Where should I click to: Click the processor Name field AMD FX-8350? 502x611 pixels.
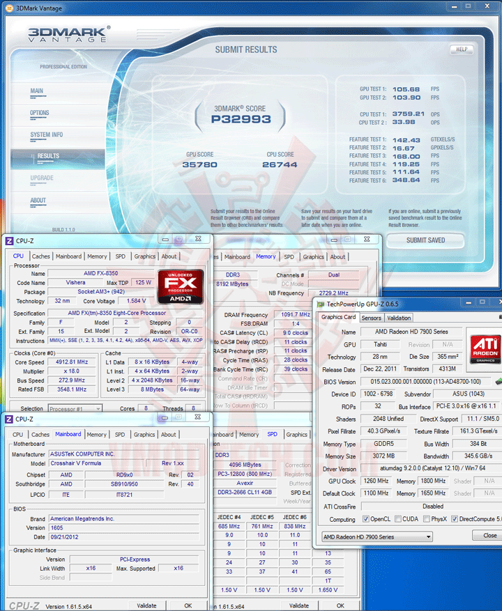100,273
